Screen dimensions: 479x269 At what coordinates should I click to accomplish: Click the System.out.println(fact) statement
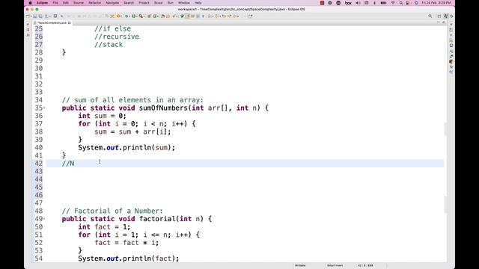[129, 259]
